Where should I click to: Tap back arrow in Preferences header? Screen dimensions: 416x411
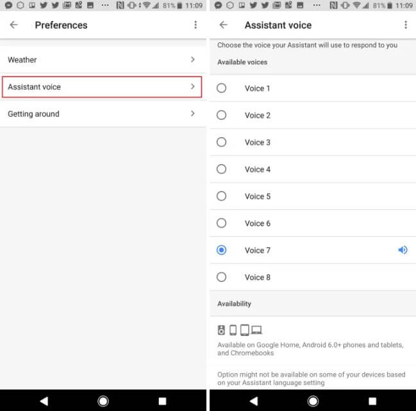click(x=14, y=25)
